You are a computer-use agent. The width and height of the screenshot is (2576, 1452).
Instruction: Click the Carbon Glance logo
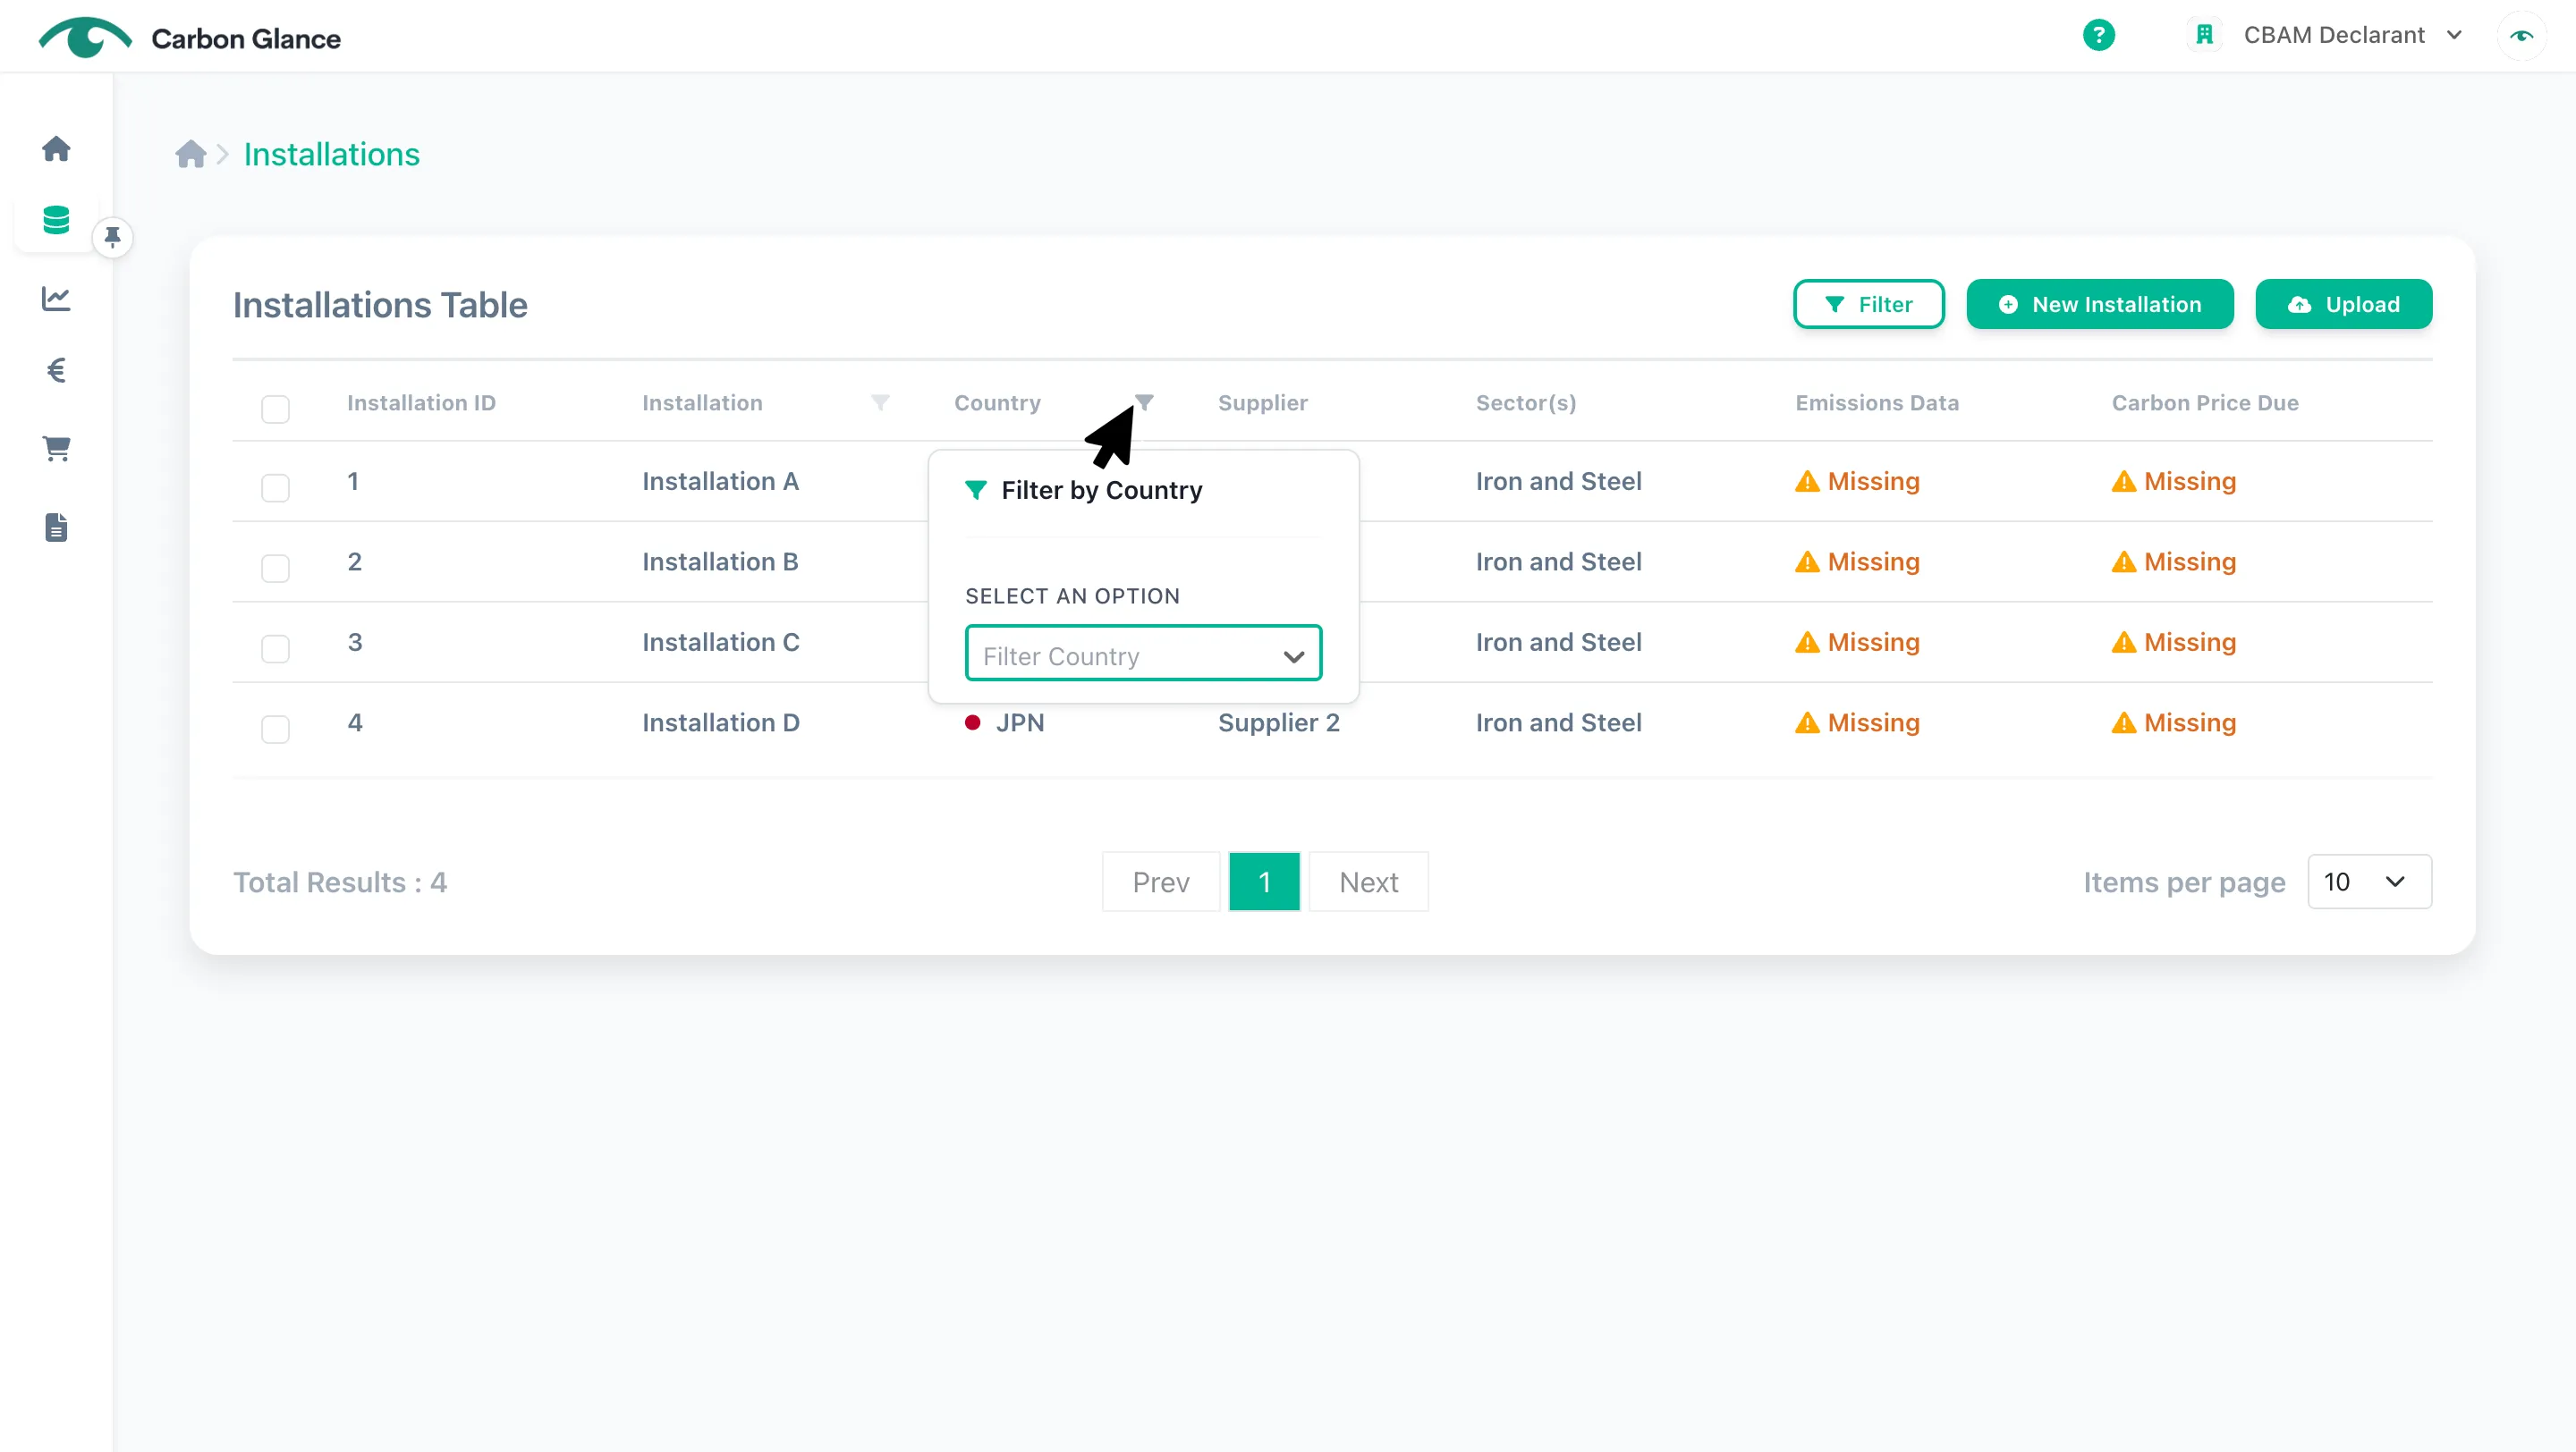point(190,38)
